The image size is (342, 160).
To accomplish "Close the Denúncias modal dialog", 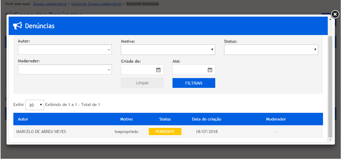I will [x=335, y=14].
